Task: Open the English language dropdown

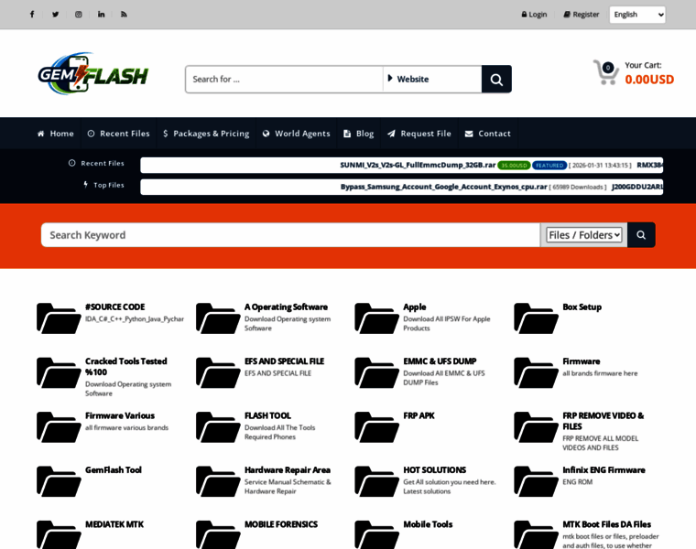Action: click(637, 15)
